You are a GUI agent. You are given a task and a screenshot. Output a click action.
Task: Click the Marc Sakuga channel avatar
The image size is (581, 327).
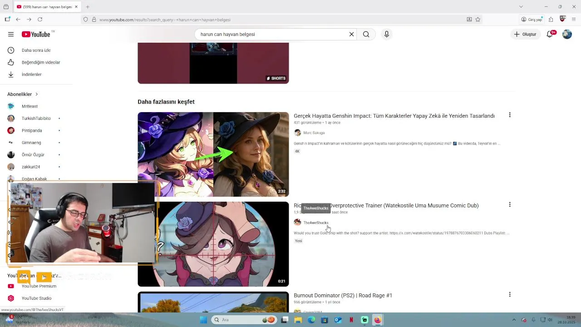297,133
